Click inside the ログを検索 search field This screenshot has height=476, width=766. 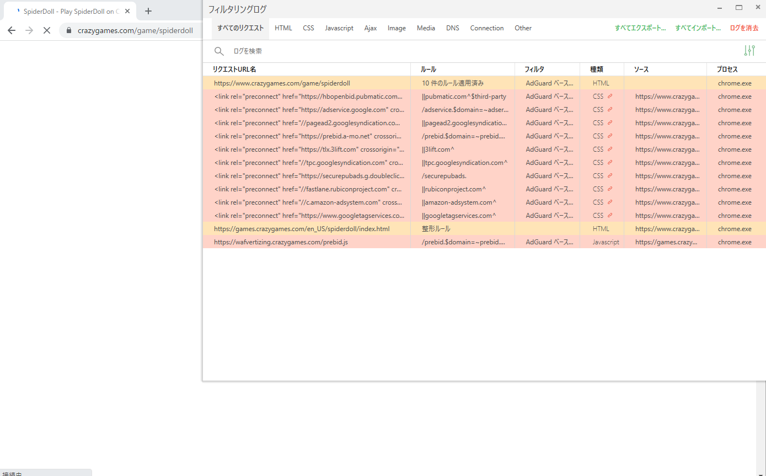click(331, 51)
